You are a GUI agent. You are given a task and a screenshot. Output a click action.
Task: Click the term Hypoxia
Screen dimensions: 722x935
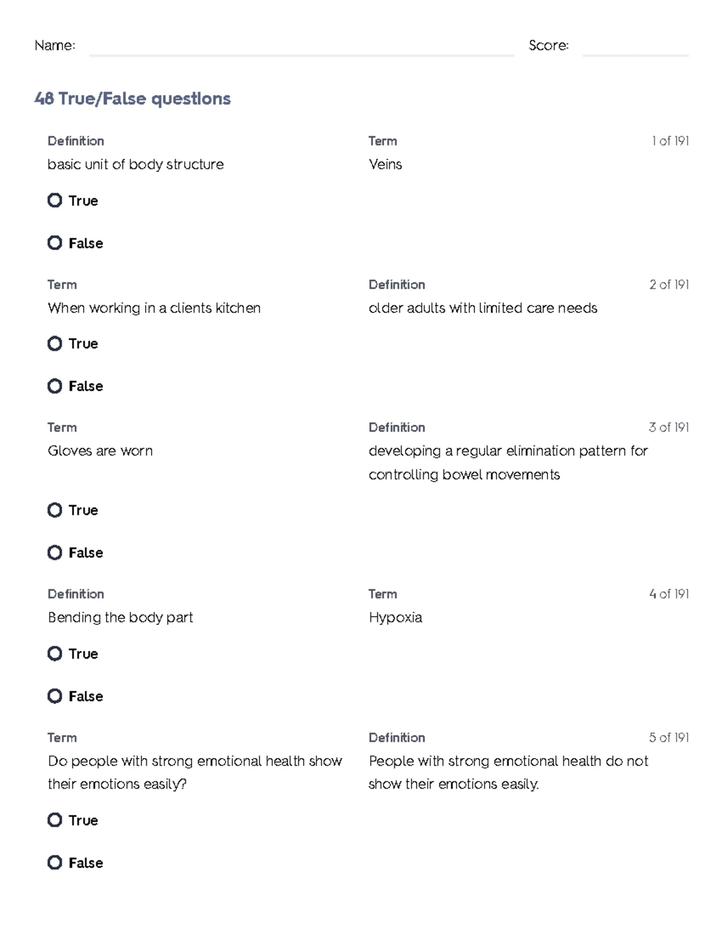(395, 618)
